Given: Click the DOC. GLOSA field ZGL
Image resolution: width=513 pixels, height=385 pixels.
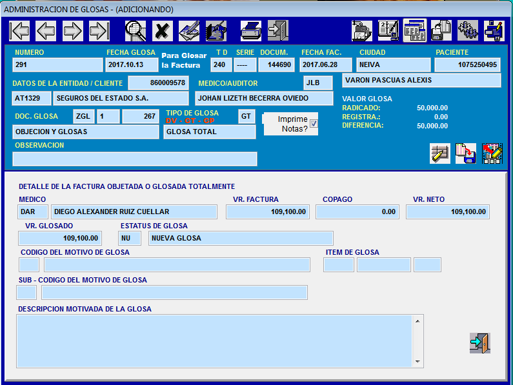Looking at the screenshot, I should (84, 117).
